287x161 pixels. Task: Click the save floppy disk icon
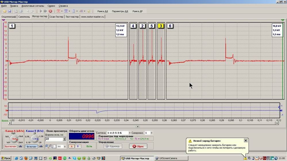click(x=9, y=11)
